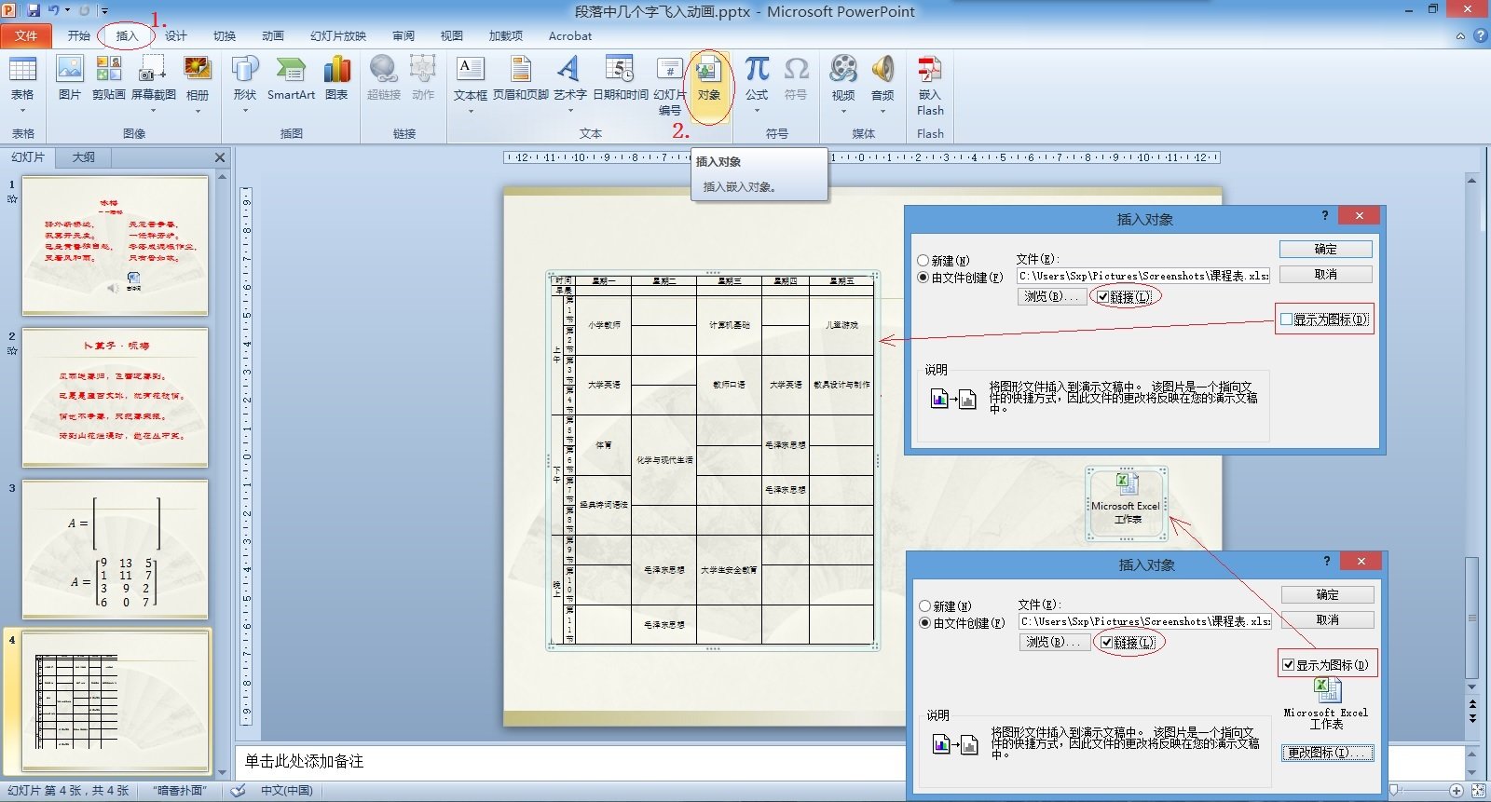Click the fit slide to window icon
Screen dimensions: 1491x802
click(x=1478, y=790)
